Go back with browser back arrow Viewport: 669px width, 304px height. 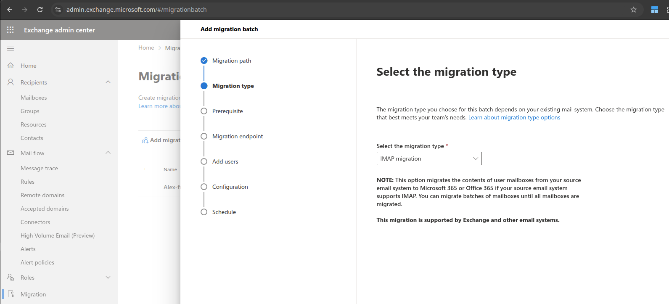10,10
